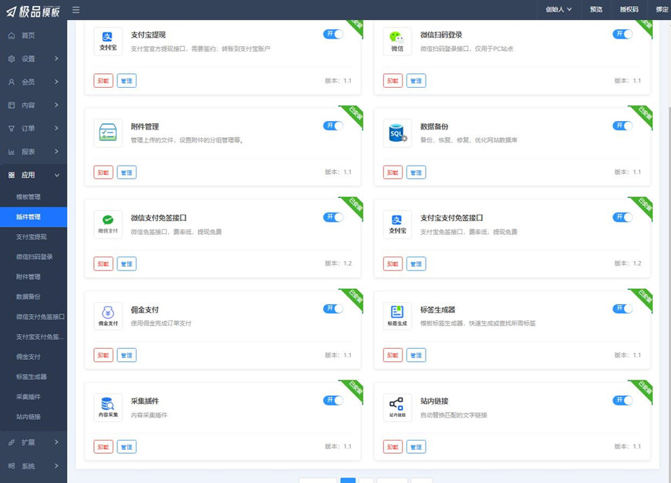Click the gear icon beside 设置
Screen dimensions: 671x483
[12, 59]
